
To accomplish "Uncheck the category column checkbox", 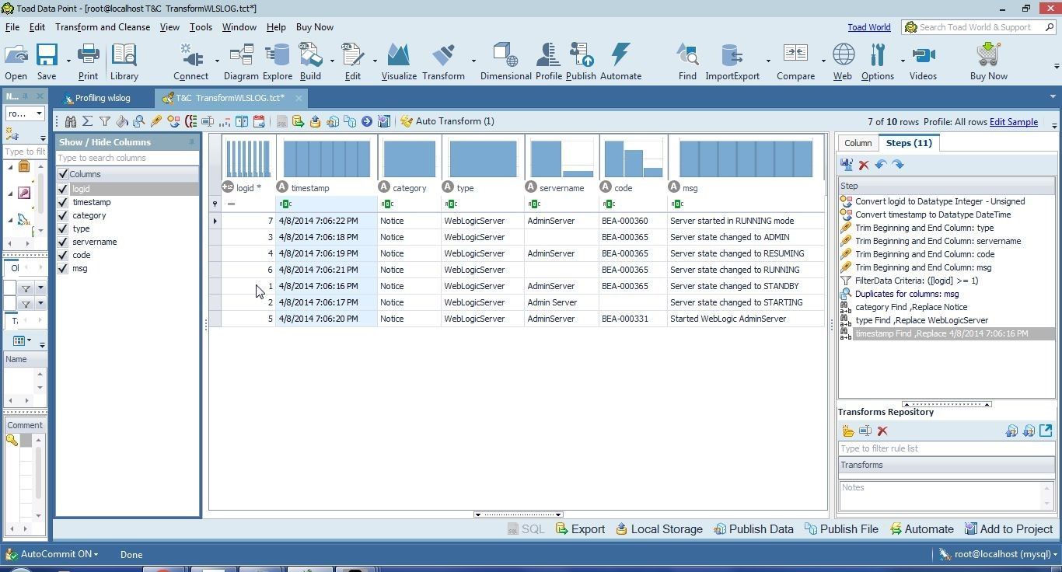I will pyautogui.click(x=63, y=215).
